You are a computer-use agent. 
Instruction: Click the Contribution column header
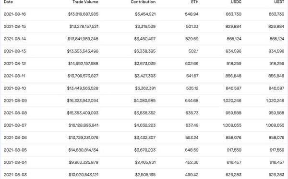143,2
